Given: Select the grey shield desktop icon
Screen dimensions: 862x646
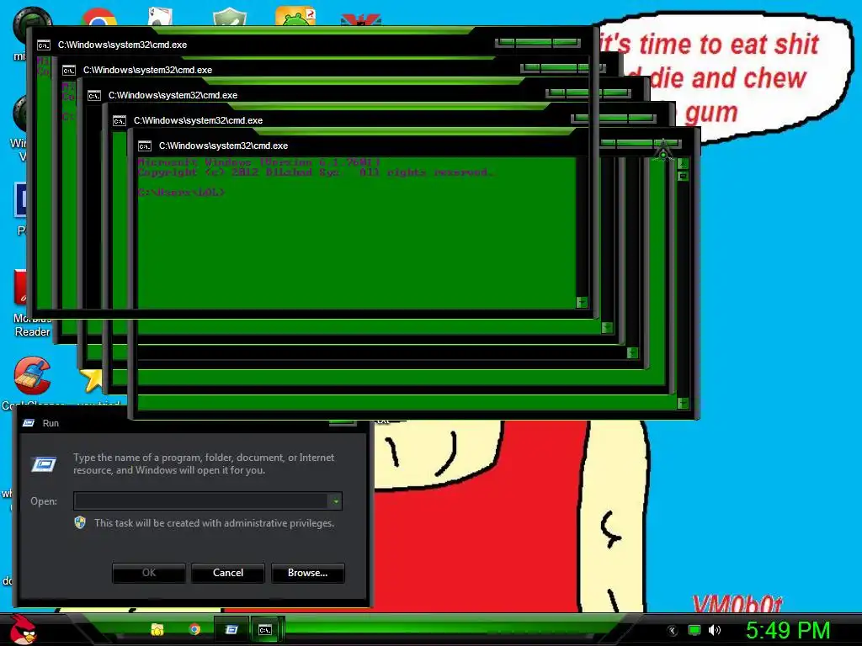Looking at the screenshot, I should [229, 17].
